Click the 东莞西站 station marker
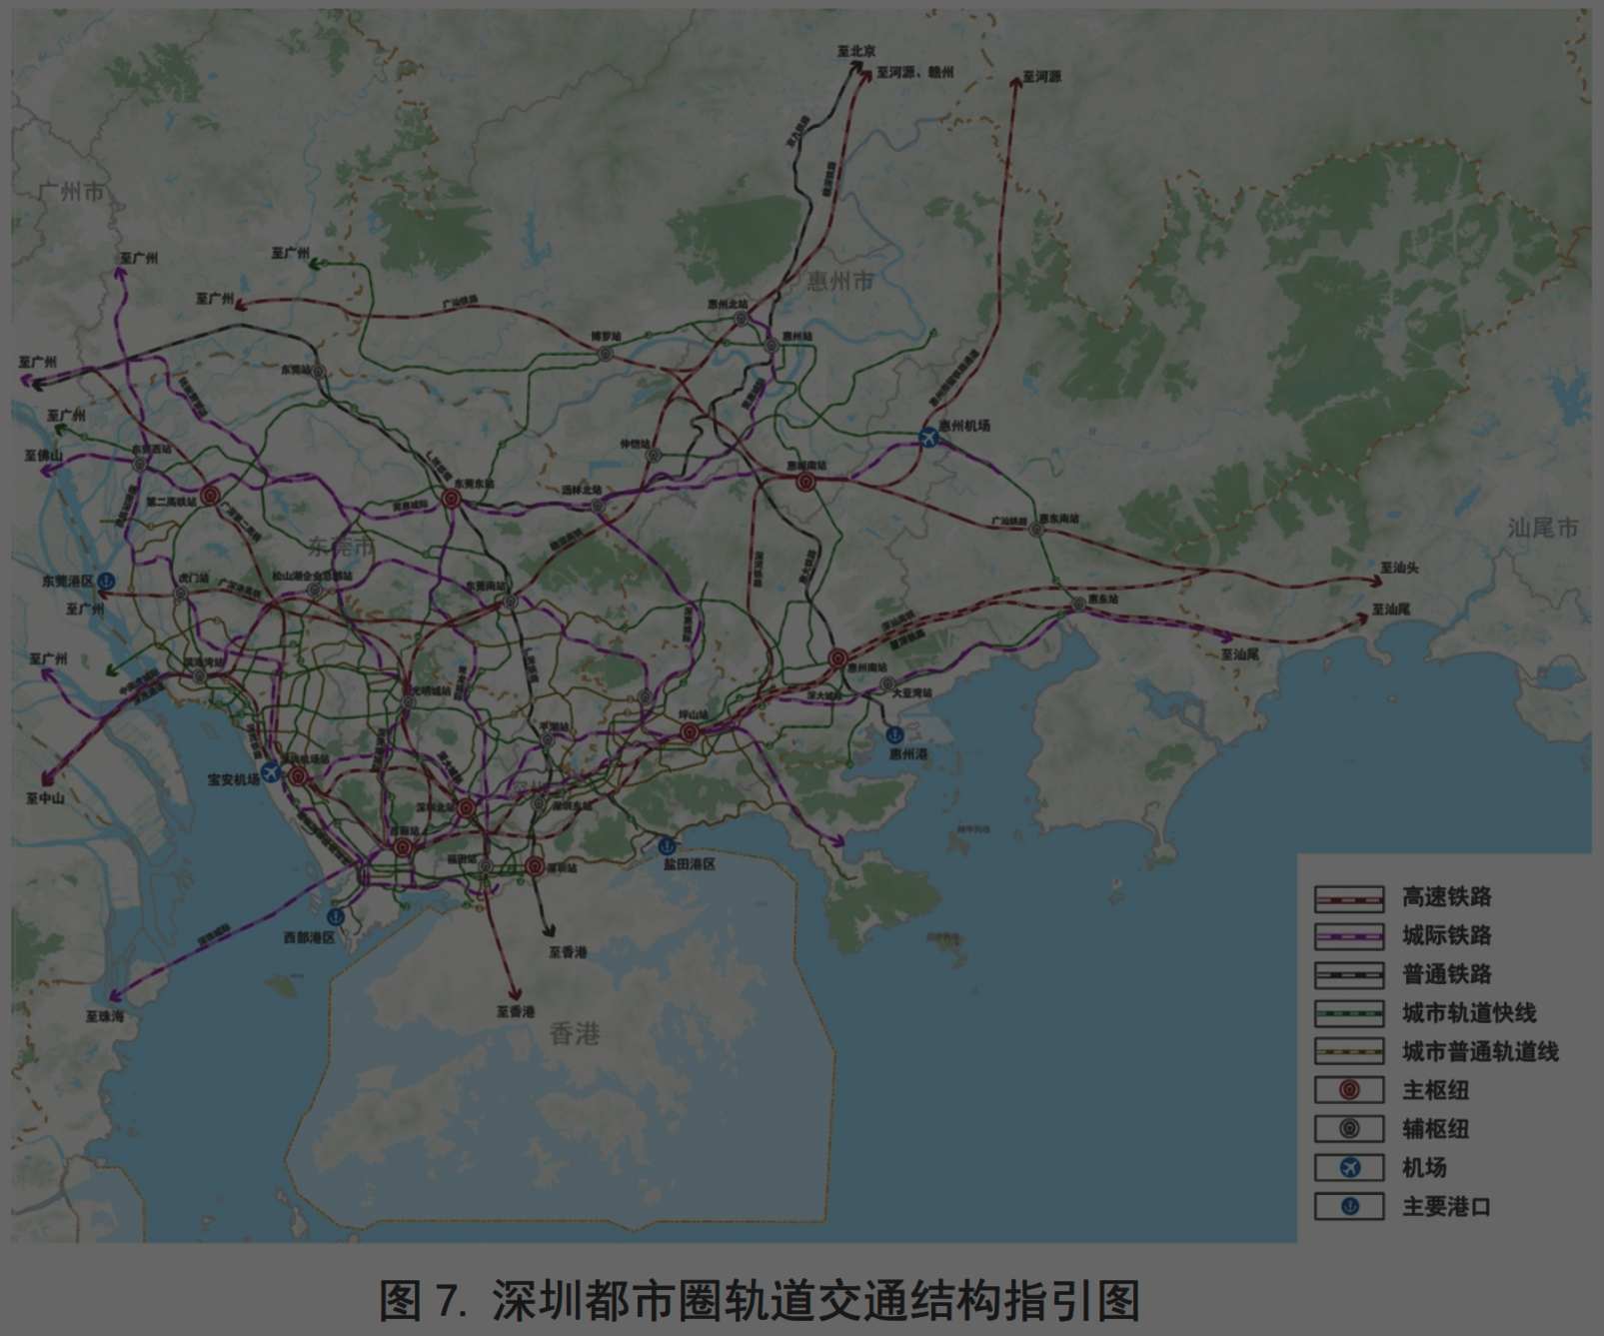 coord(139,464)
